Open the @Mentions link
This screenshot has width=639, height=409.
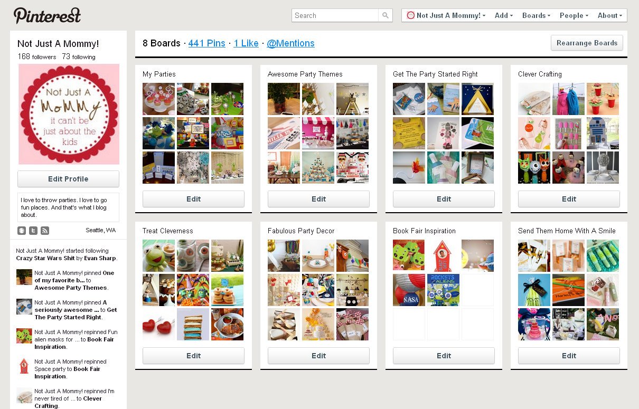pos(290,43)
